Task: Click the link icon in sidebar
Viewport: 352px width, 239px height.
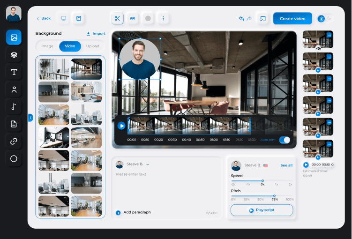Action: click(x=14, y=141)
